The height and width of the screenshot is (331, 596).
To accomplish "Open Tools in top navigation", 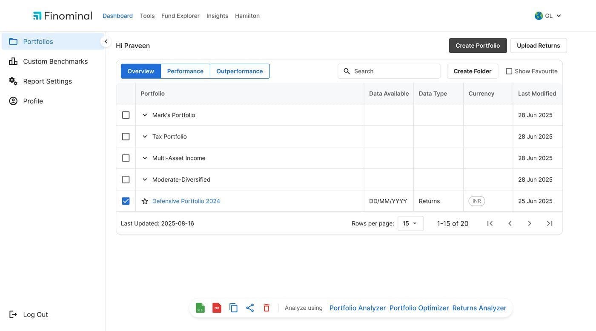I will point(147,16).
